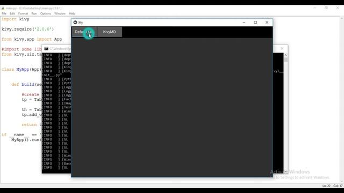This screenshot has height=193, width=344.
Task: Close the IDLE main.py window
Action: pos(338,8)
